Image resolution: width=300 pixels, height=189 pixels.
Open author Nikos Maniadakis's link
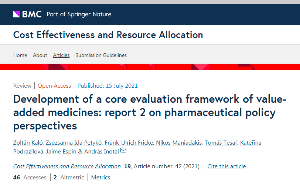coord(179,143)
